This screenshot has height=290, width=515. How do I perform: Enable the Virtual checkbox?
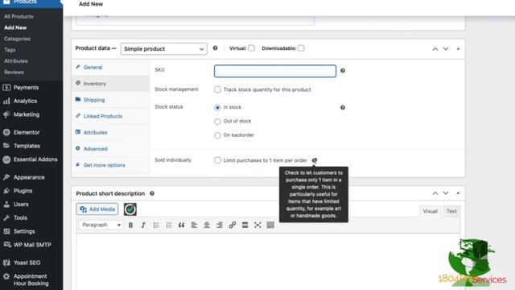click(x=251, y=48)
